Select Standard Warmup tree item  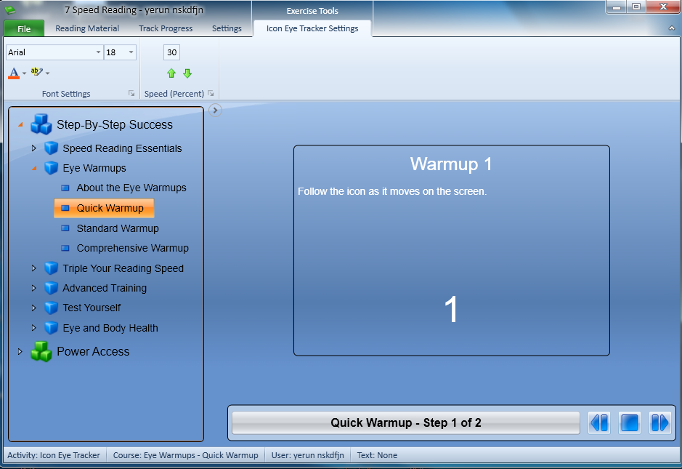click(118, 228)
